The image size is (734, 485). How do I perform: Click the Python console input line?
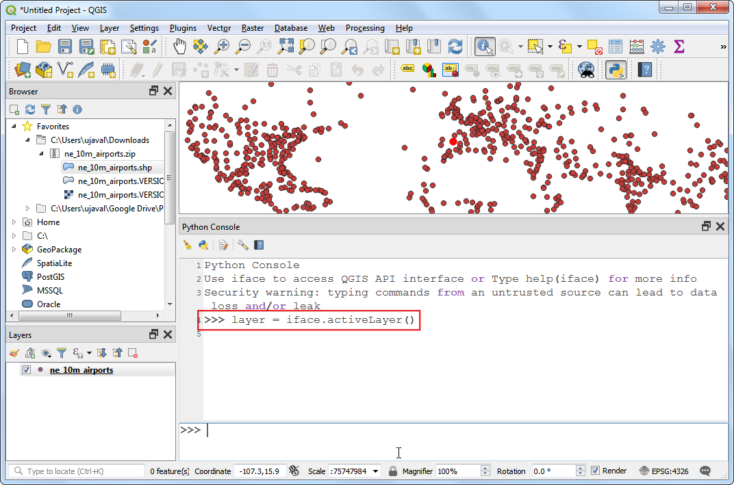[466, 430]
